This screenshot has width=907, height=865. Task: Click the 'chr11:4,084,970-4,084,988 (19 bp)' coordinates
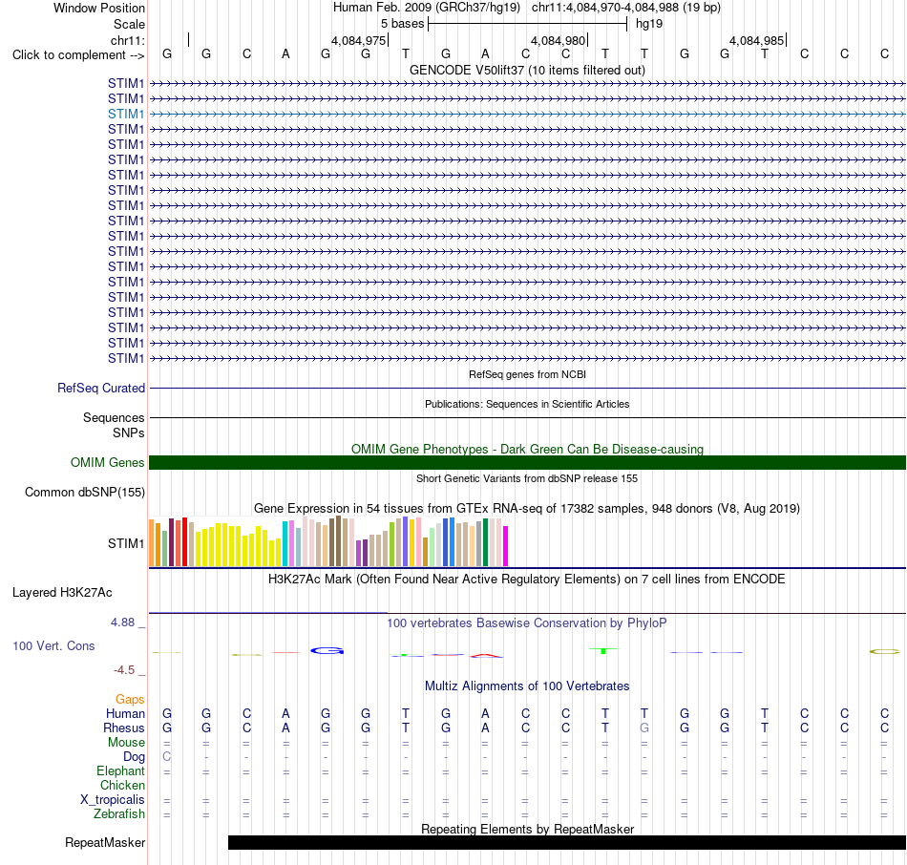click(x=626, y=8)
